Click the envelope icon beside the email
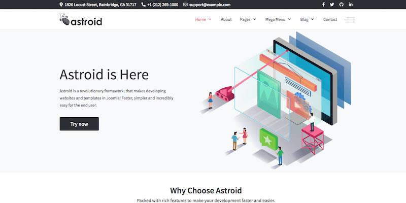The image size is (406, 203). 185,5
